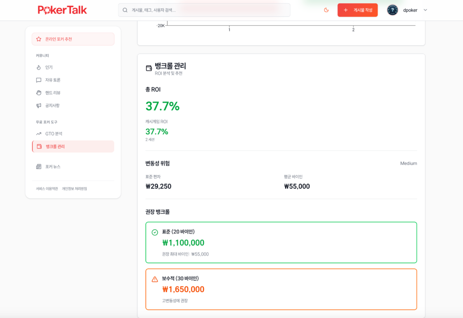Click the 권장 최대 바이인: ₩55,000 text
Image resolution: width=463 pixels, height=318 pixels.
tap(185, 254)
